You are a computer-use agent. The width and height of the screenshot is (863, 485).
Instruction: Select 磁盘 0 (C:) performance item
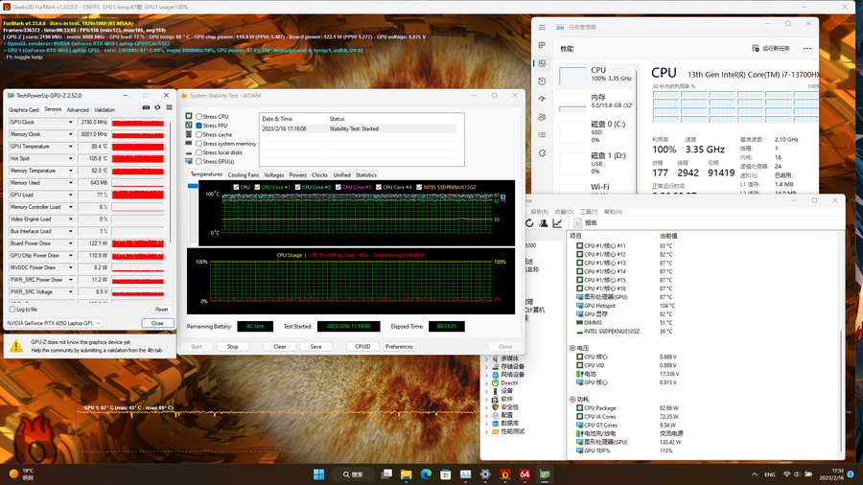pyautogui.click(x=595, y=132)
